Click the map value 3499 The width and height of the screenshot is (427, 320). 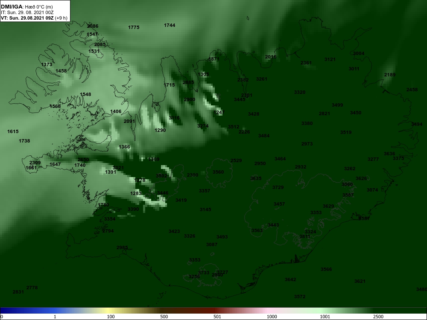coord(337,105)
